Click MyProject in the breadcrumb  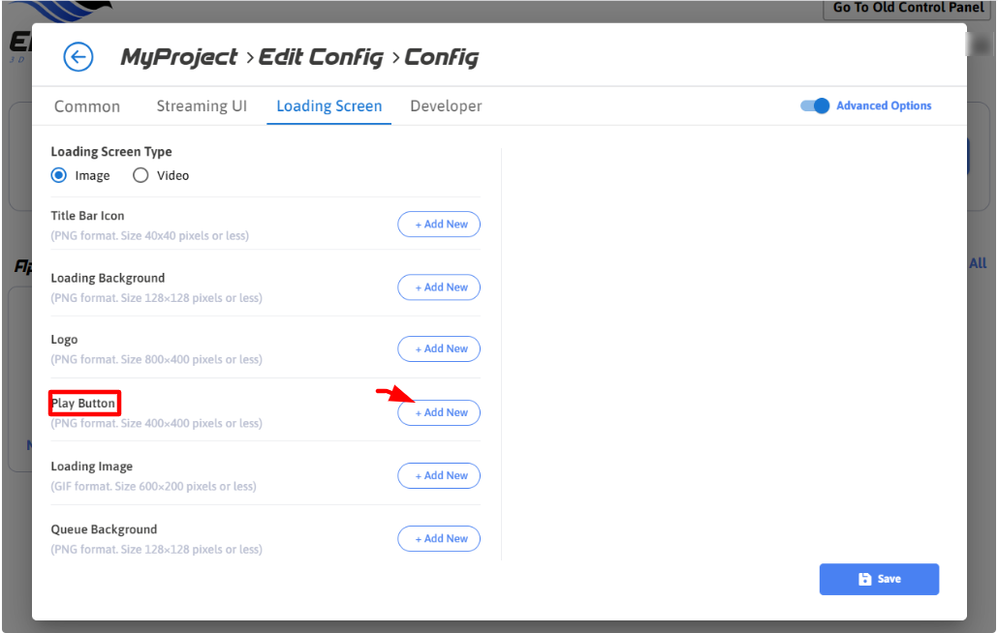pyautogui.click(x=179, y=57)
